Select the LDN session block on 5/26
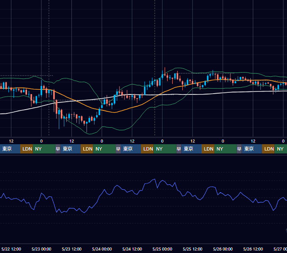The image size is (287, 253). [268, 149]
